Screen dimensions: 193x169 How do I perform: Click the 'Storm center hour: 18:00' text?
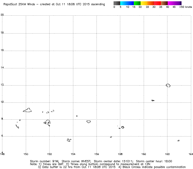click(154, 161)
